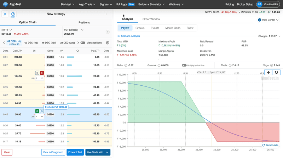This screenshot has height=159, width=283.
Task: Click the Recalculate icon below chart
Action: 264,145
